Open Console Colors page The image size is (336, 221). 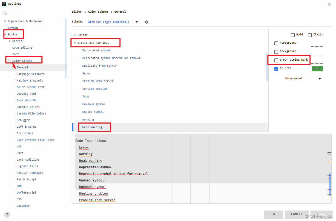(28, 107)
